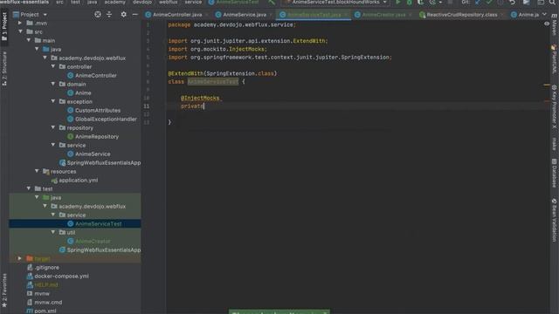Click the build hammer icon
The width and height of the screenshot is (559, 314).
(x=272, y=3)
